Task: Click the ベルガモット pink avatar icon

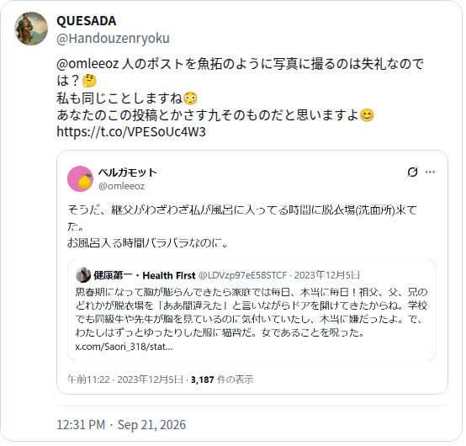Action: (x=80, y=179)
